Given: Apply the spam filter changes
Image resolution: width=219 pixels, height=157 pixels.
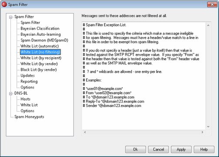Looking at the screenshot, I should [x=181, y=150].
